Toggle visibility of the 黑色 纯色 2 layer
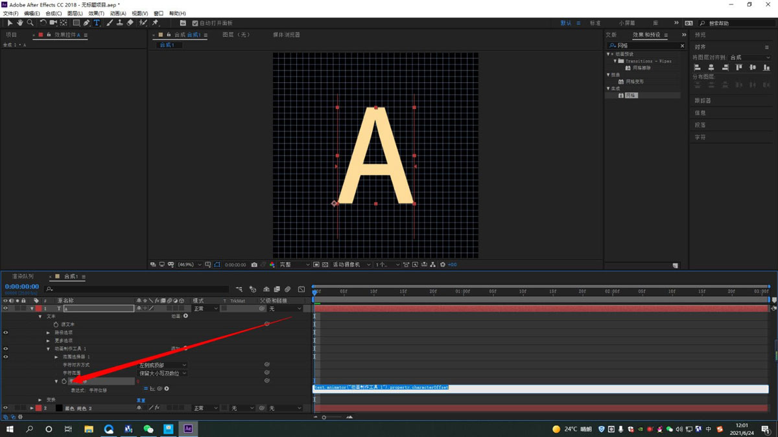 coord(5,409)
